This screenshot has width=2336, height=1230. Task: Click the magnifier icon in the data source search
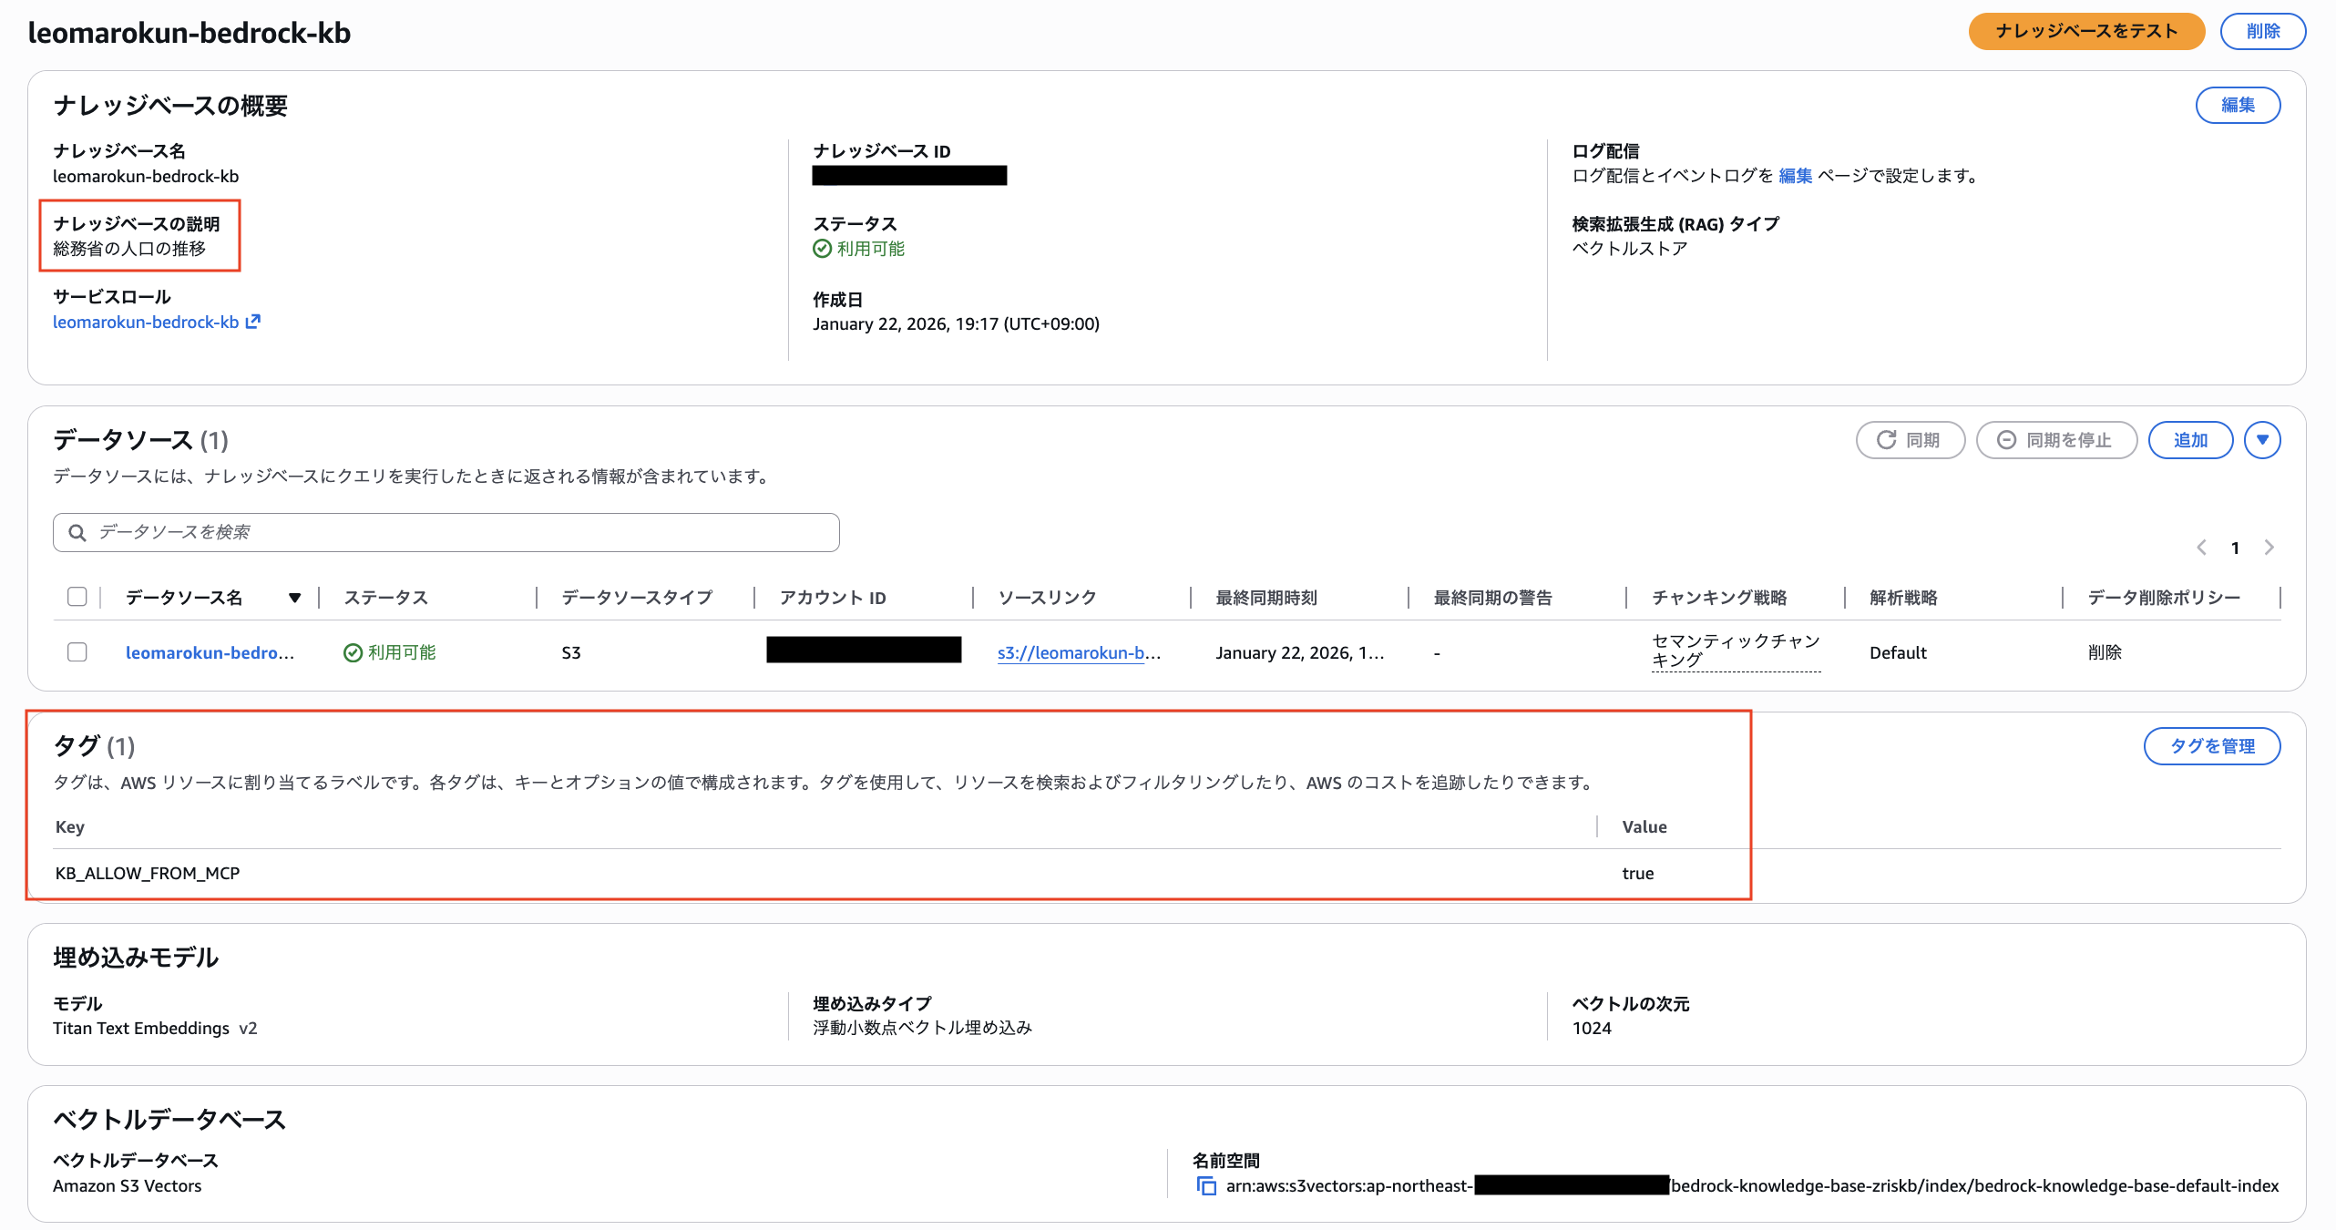[x=77, y=532]
